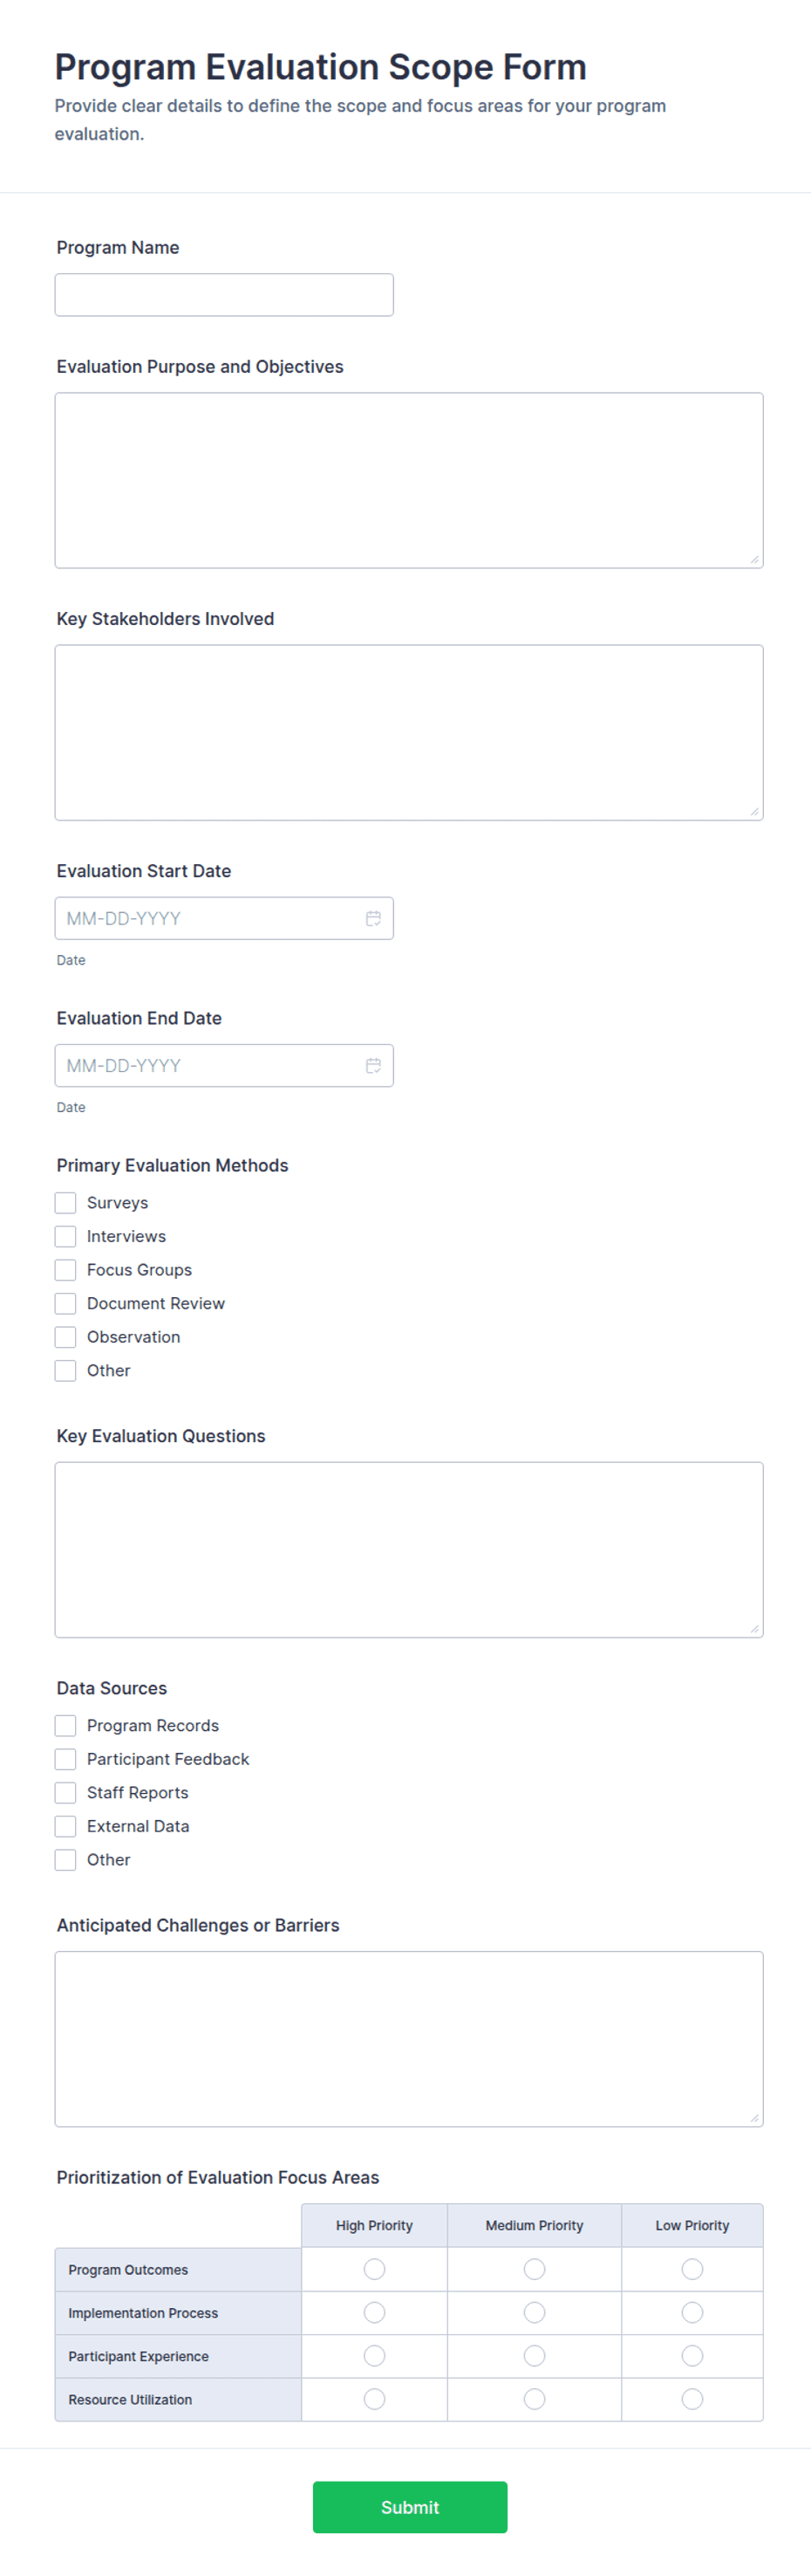
Task: Click the Anticipated Challenges or Barriers field
Action: [x=408, y=2038]
